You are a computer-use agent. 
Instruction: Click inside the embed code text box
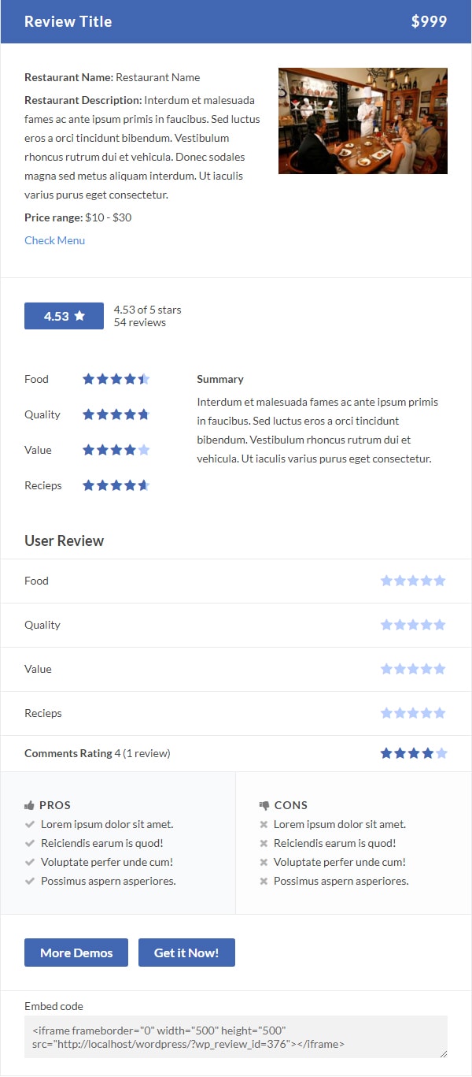pos(236,1037)
